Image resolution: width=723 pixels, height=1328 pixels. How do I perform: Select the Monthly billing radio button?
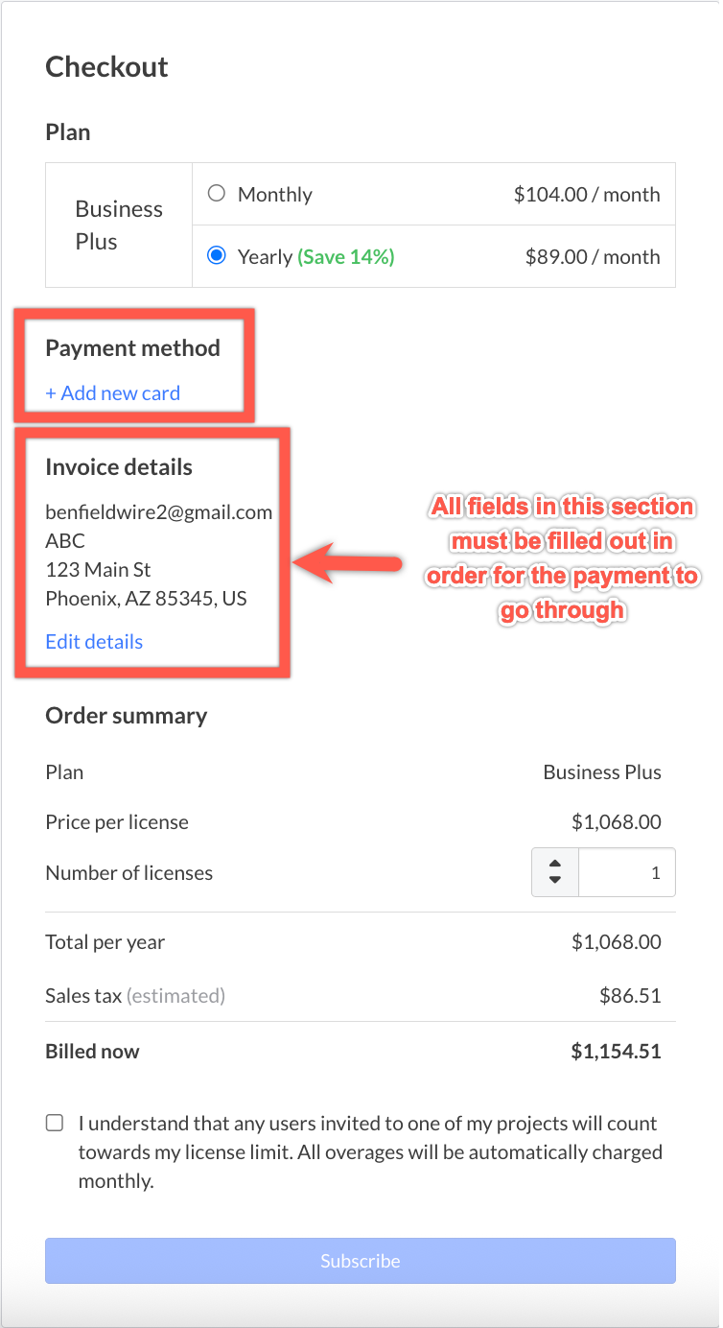(x=217, y=194)
